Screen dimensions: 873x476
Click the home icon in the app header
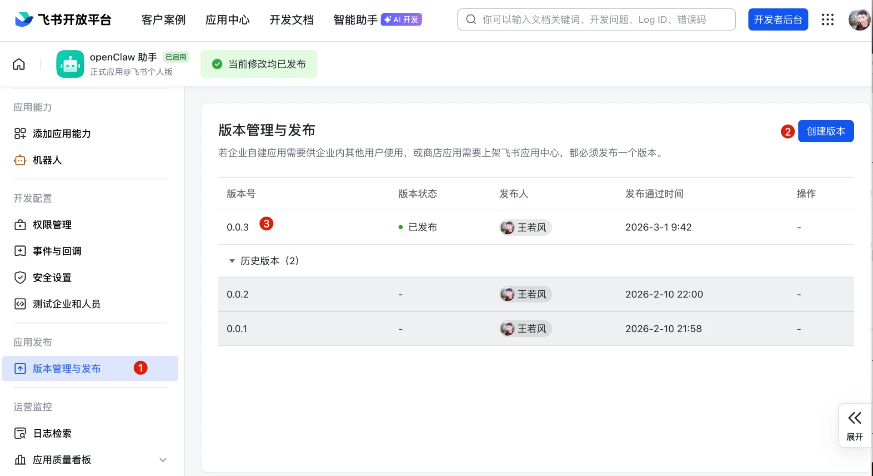[19, 64]
